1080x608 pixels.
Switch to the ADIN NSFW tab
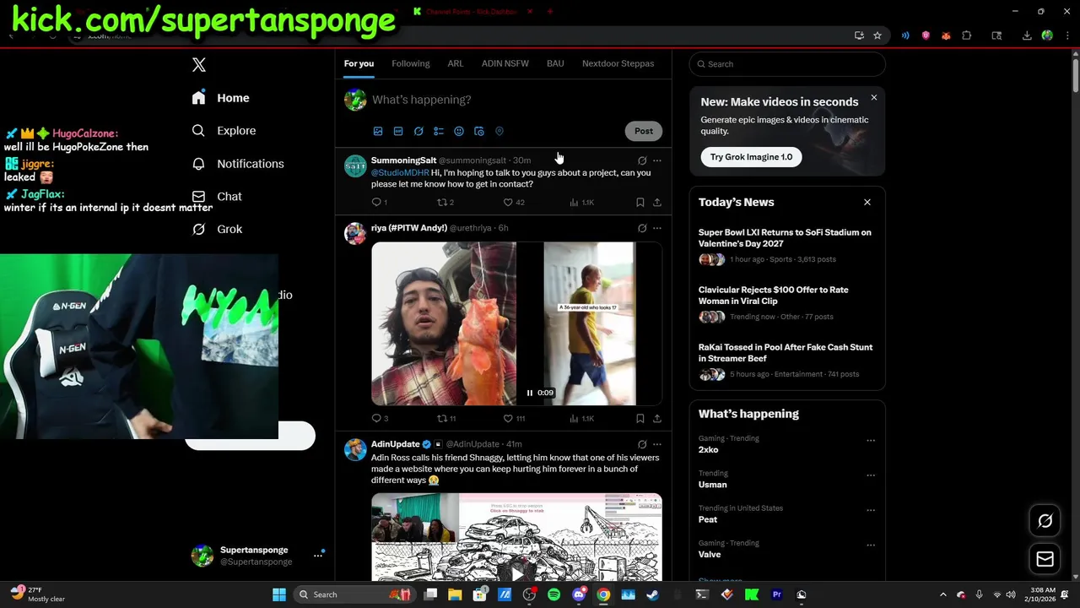point(505,63)
